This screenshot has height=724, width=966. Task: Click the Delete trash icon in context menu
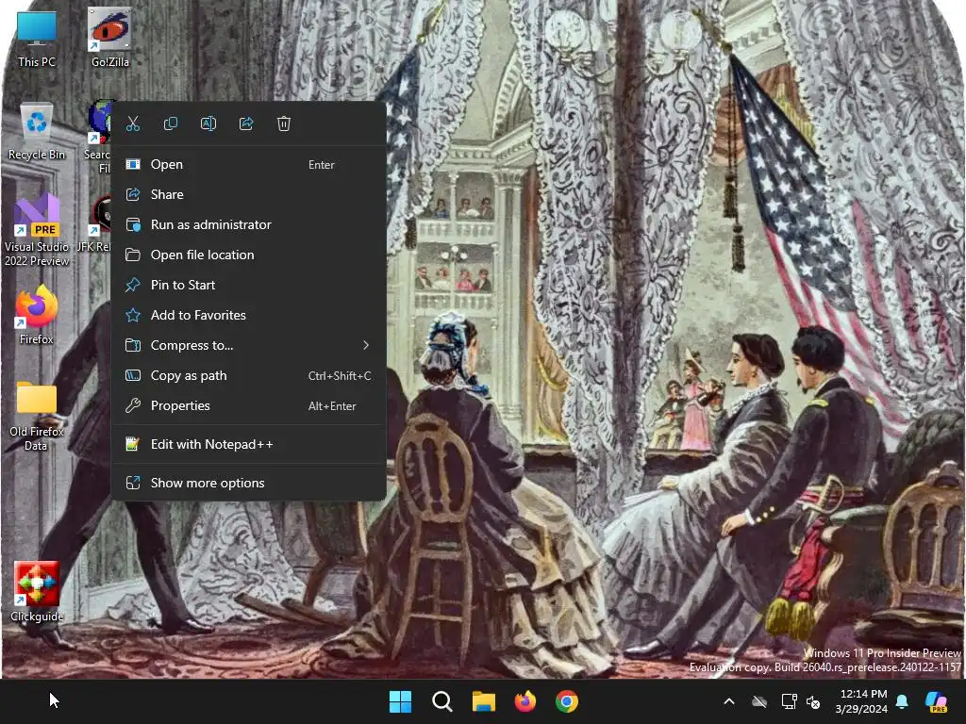tap(283, 123)
